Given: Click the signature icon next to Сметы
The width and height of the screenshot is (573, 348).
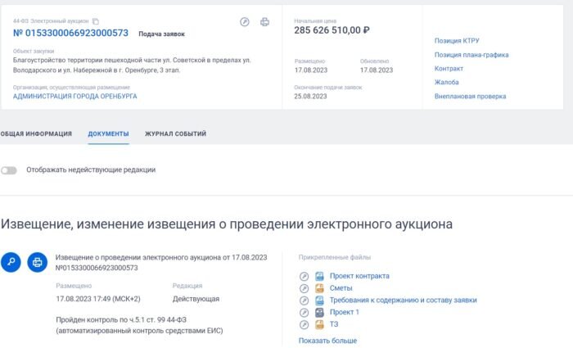Looking at the screenshot, I should pyautogui.click(x=304, y=288).
